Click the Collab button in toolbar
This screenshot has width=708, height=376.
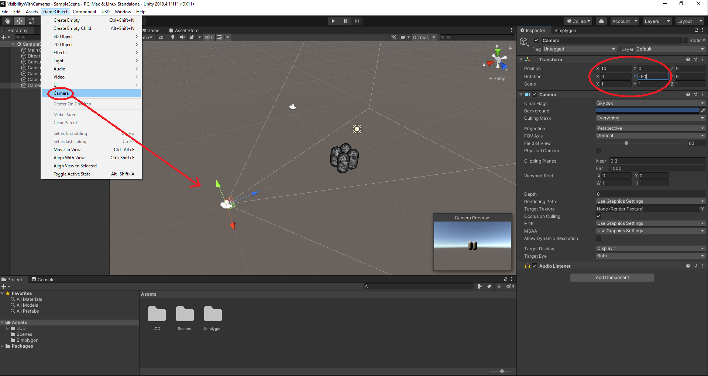click(x=577, y=21)
